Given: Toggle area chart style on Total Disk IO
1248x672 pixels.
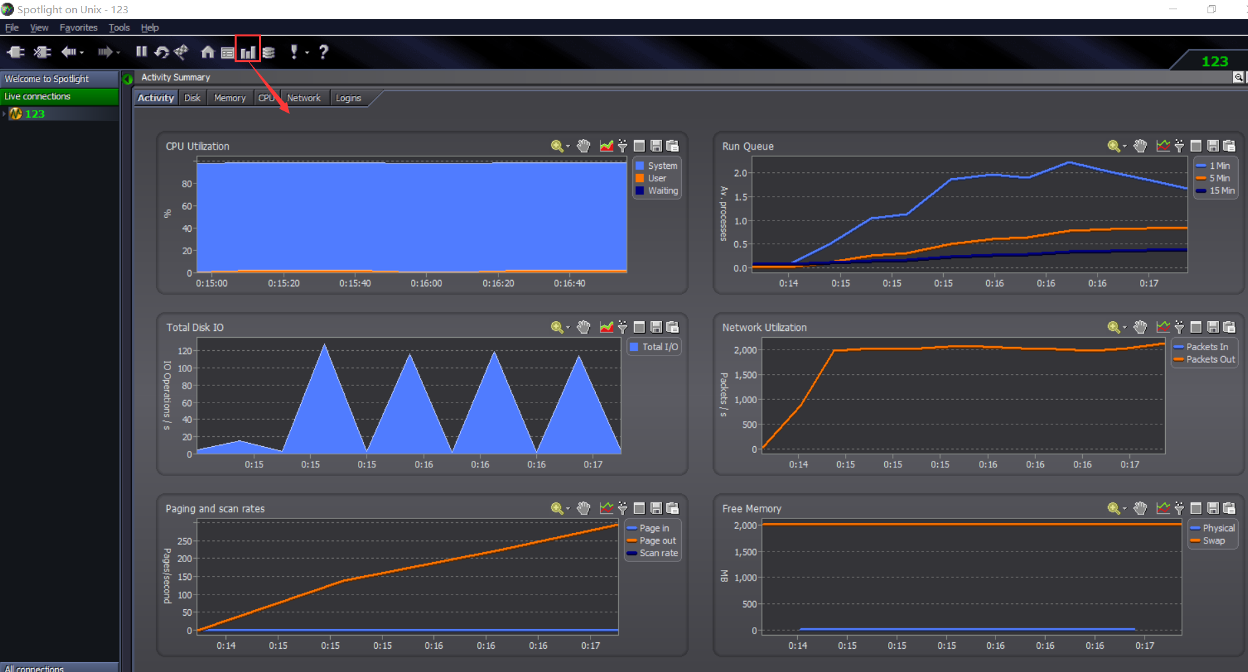Looking at the screenshot, I should click(x=606, y=327).
